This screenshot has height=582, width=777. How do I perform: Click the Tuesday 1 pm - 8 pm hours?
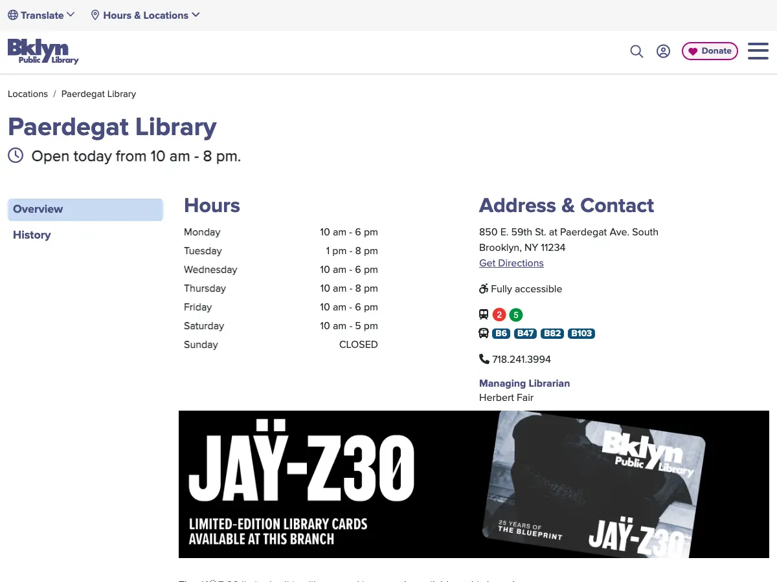[352, 251]
